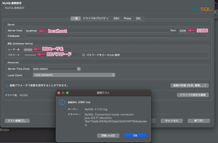Click the MySQL logo in the header

[x=202, y=6]
